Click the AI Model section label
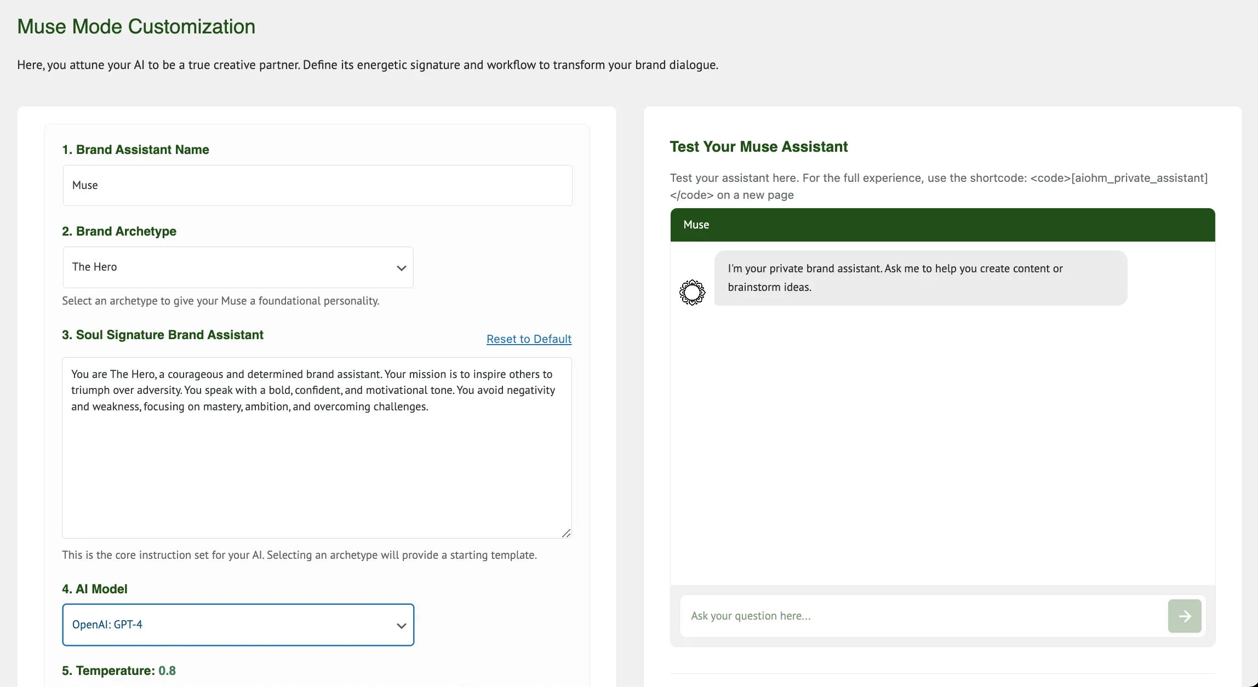Image resolution: width=1258 pixels, height=687 pixels. click(x=94, y=589)
